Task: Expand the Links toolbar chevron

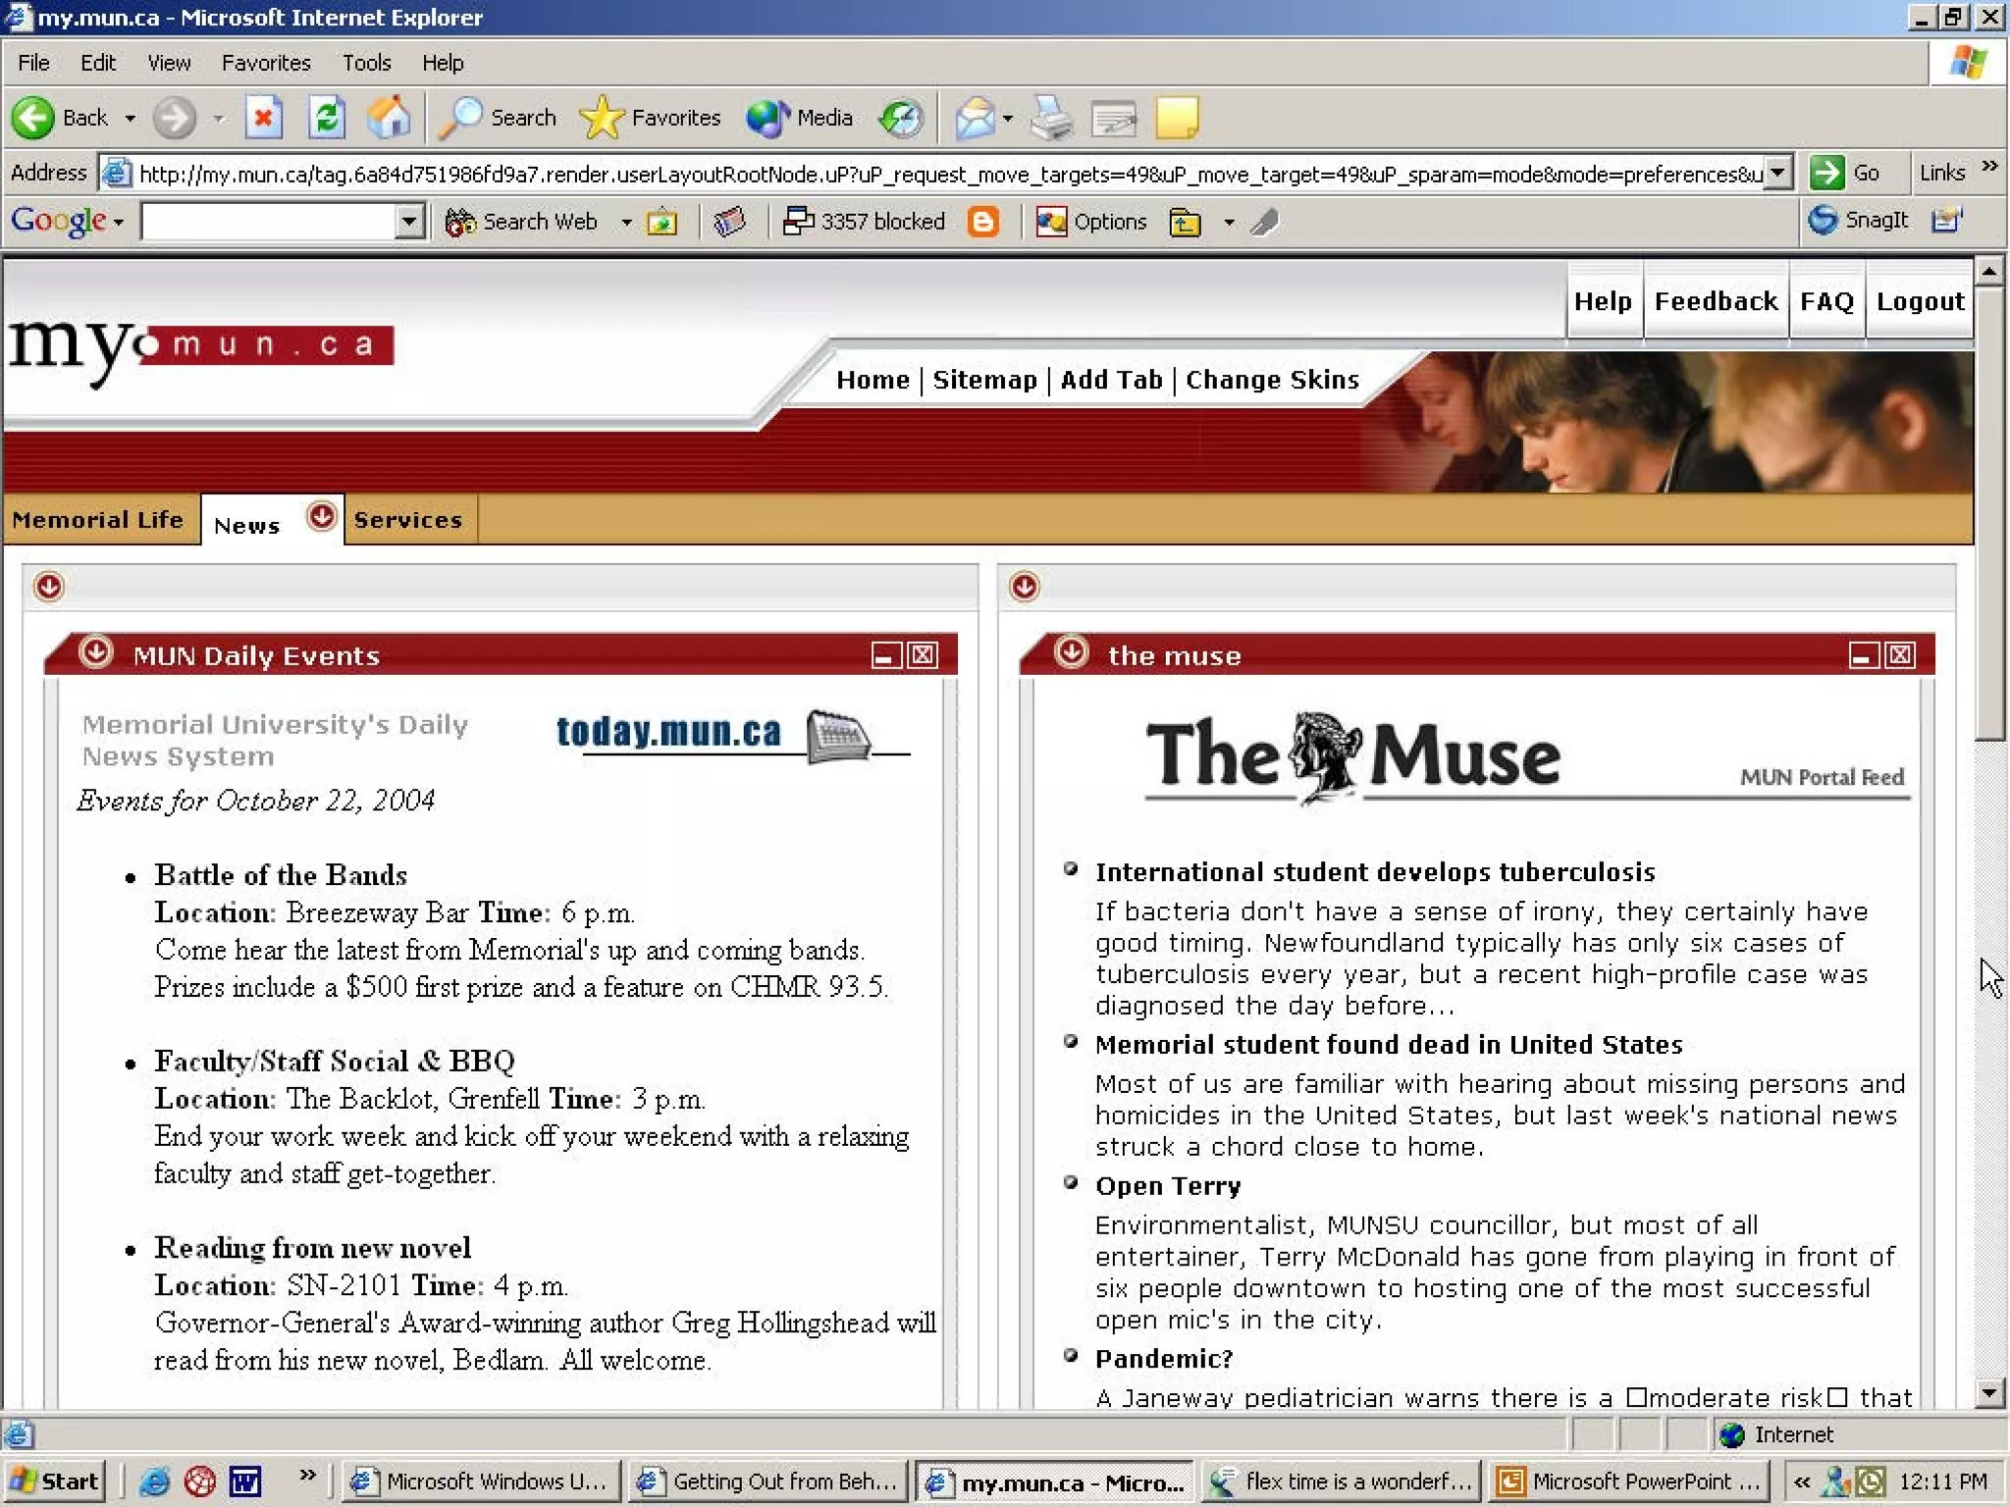Action: pos(1989,165)
